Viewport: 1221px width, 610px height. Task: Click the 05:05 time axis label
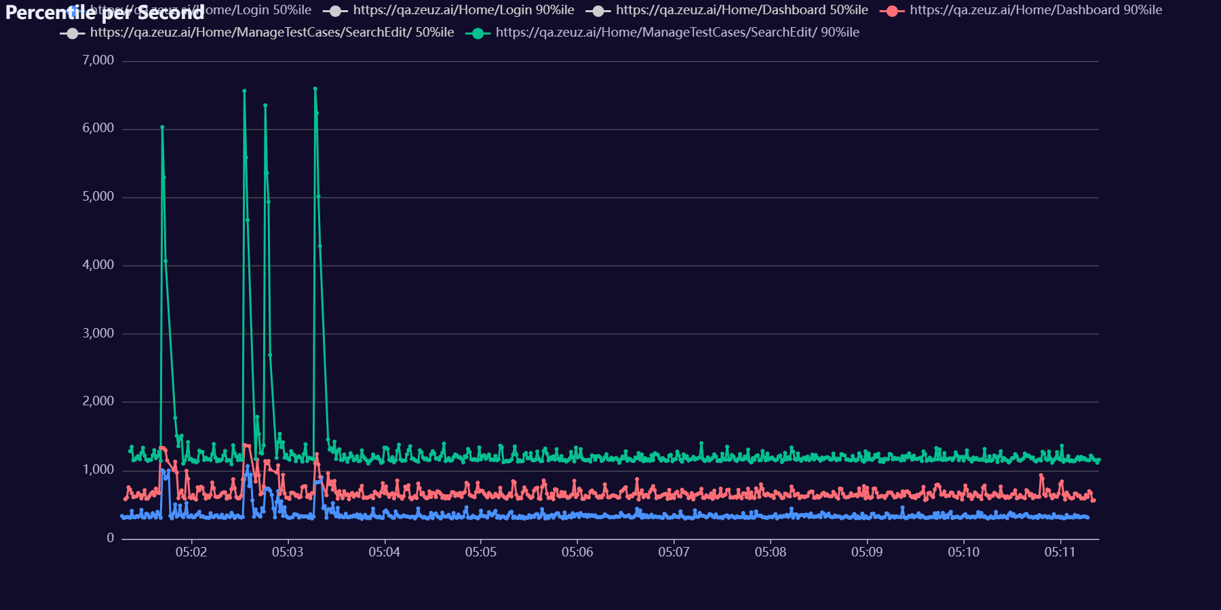pos(481,552)
